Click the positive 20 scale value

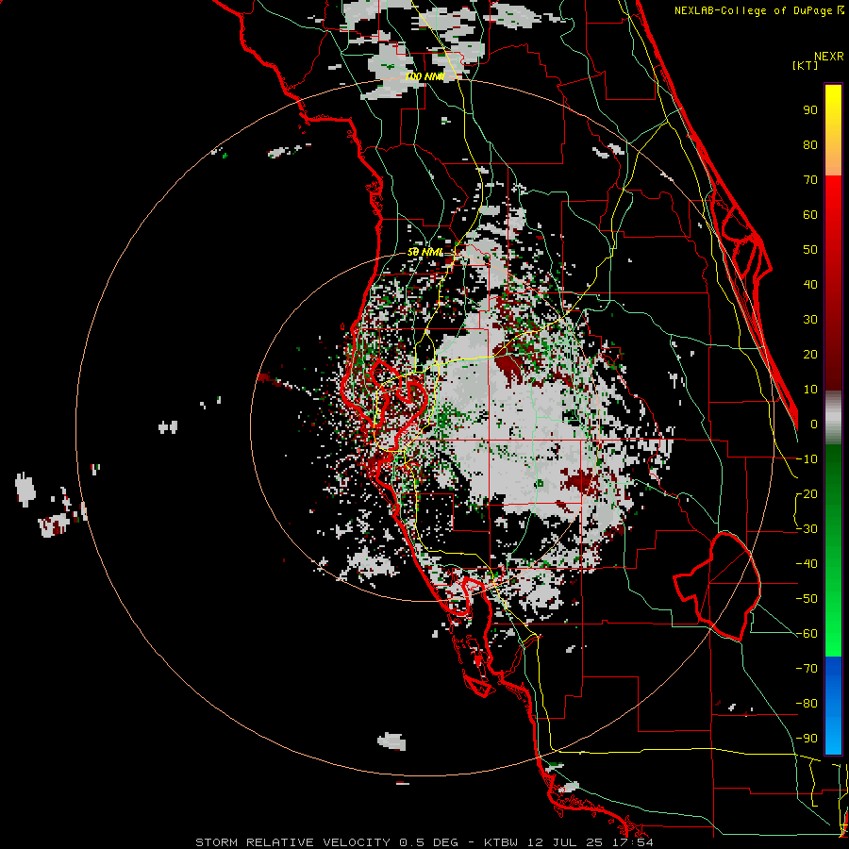point(810,354)
